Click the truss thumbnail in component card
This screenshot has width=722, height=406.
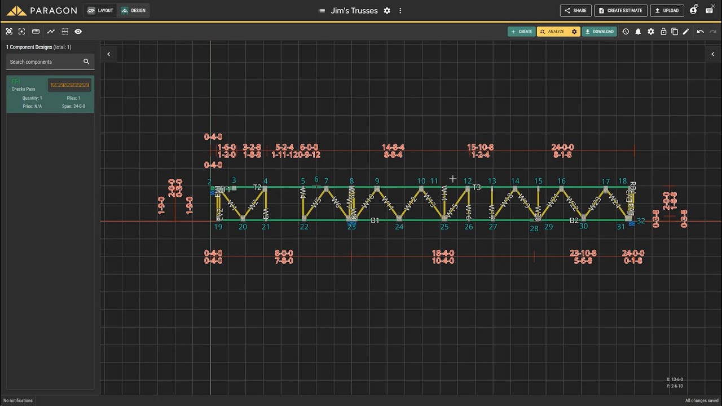pyautogui.click(x=69, y=85)
